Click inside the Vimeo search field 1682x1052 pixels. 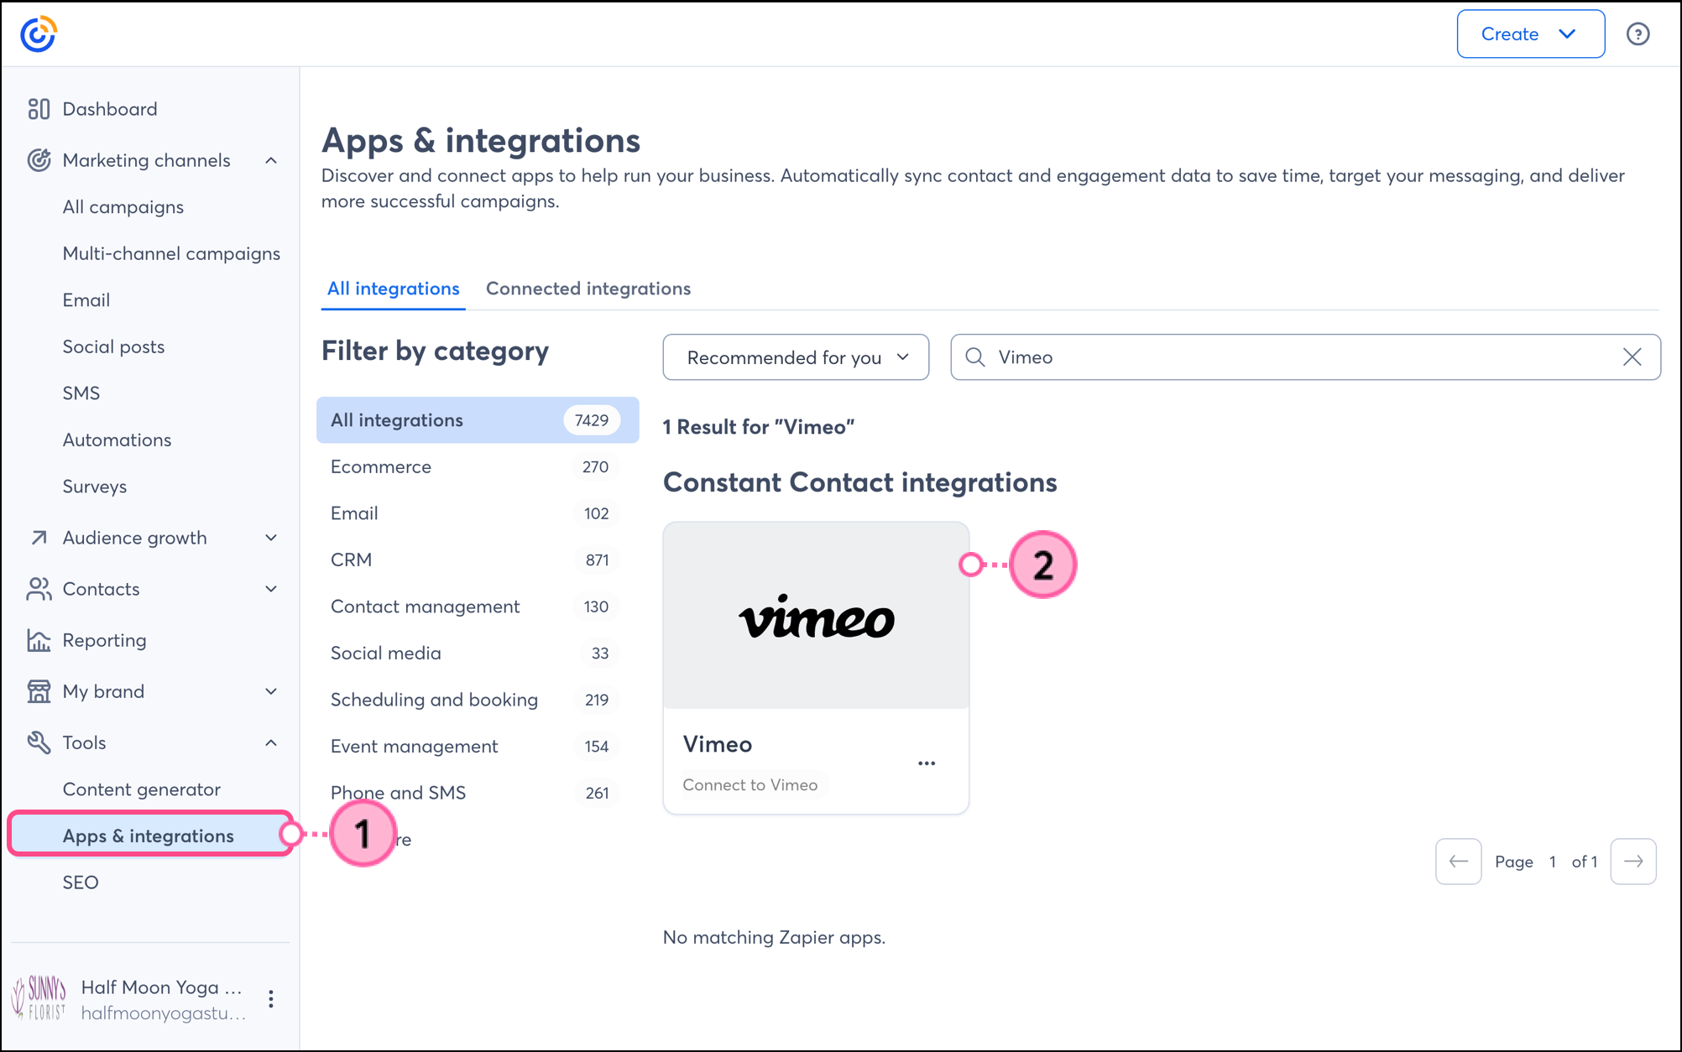(1305, 357)
